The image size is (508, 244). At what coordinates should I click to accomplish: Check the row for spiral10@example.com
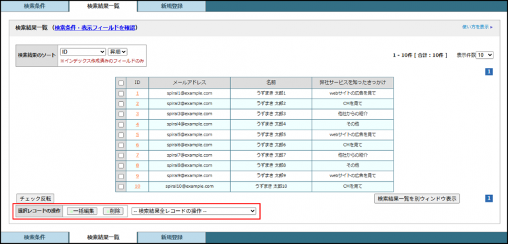[x=121, y=186]
